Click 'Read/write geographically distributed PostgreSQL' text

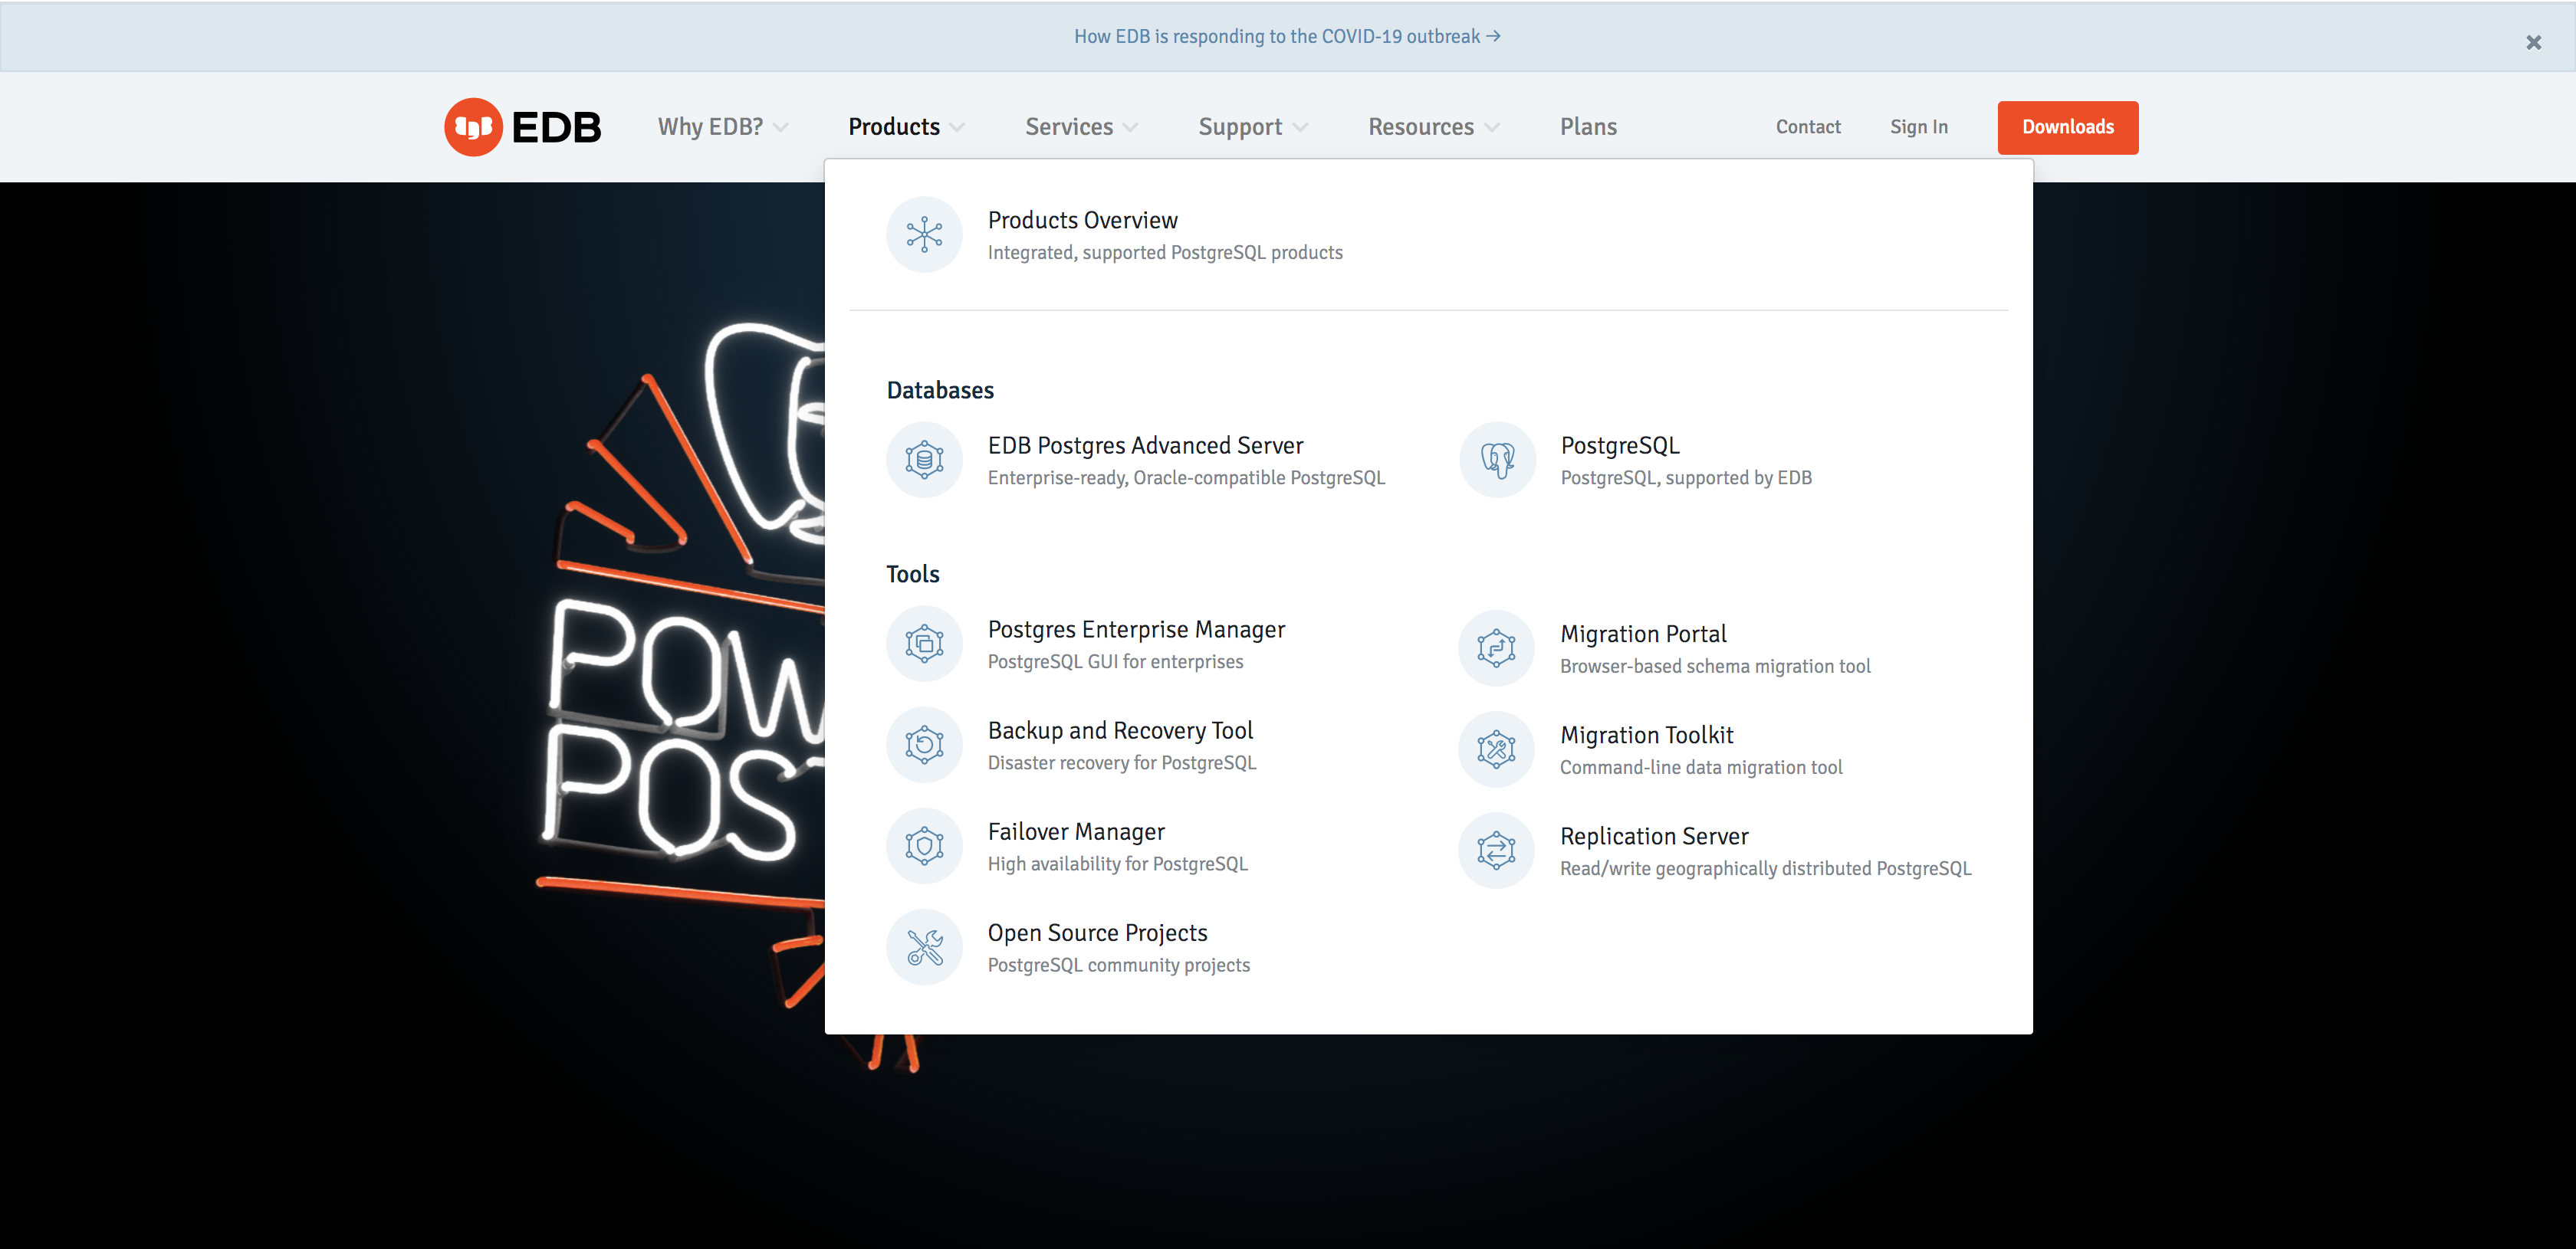coord(1765,868)
